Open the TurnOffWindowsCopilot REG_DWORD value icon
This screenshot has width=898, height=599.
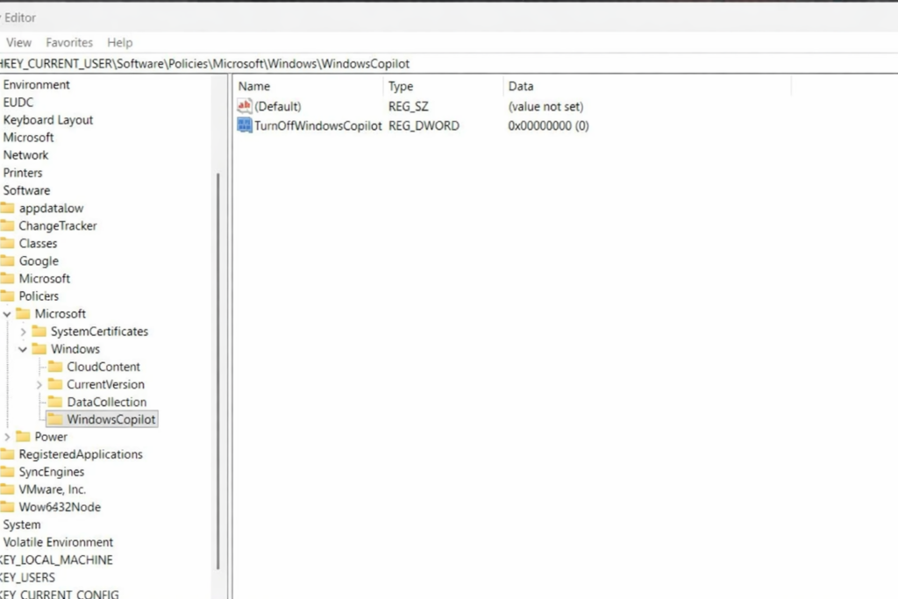(244, 125)
